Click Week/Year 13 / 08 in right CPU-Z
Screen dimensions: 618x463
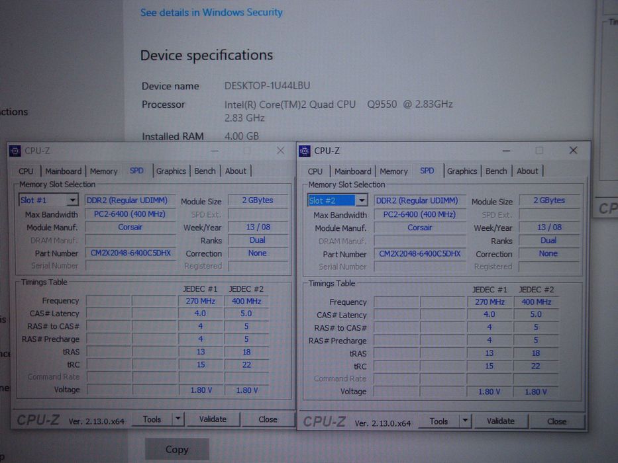(549, 227)
